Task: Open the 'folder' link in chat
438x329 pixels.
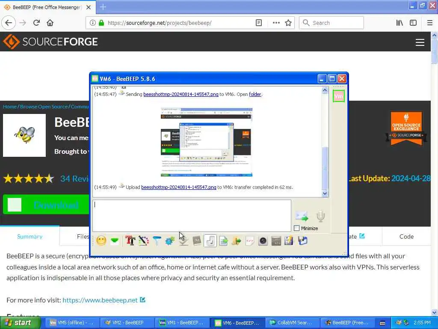Action: (x=255, y=94)
